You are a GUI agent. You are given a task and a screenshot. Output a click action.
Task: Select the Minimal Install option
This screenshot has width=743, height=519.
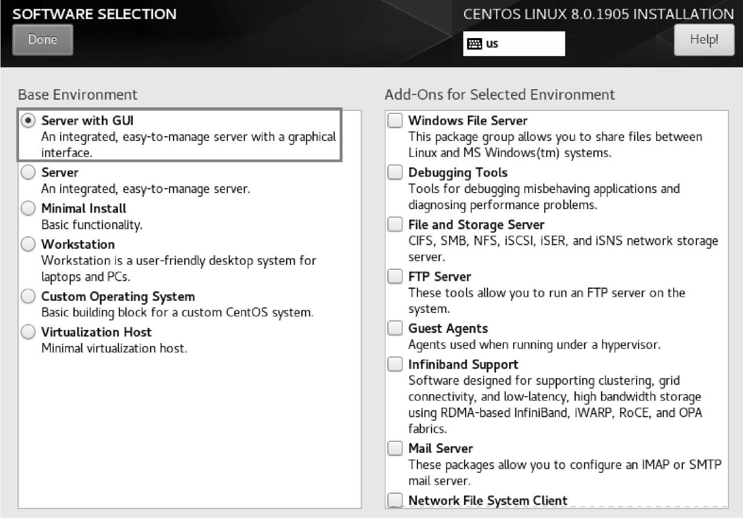pos(28,208)
